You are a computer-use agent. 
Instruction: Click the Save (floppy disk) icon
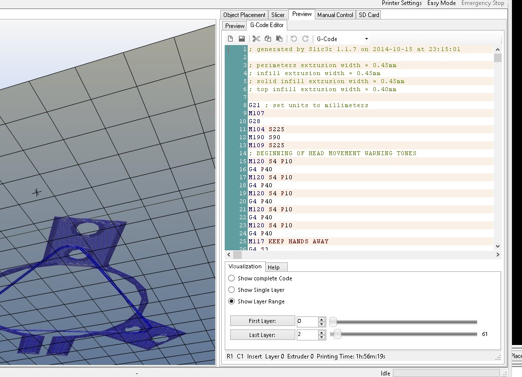click(242, 39)
